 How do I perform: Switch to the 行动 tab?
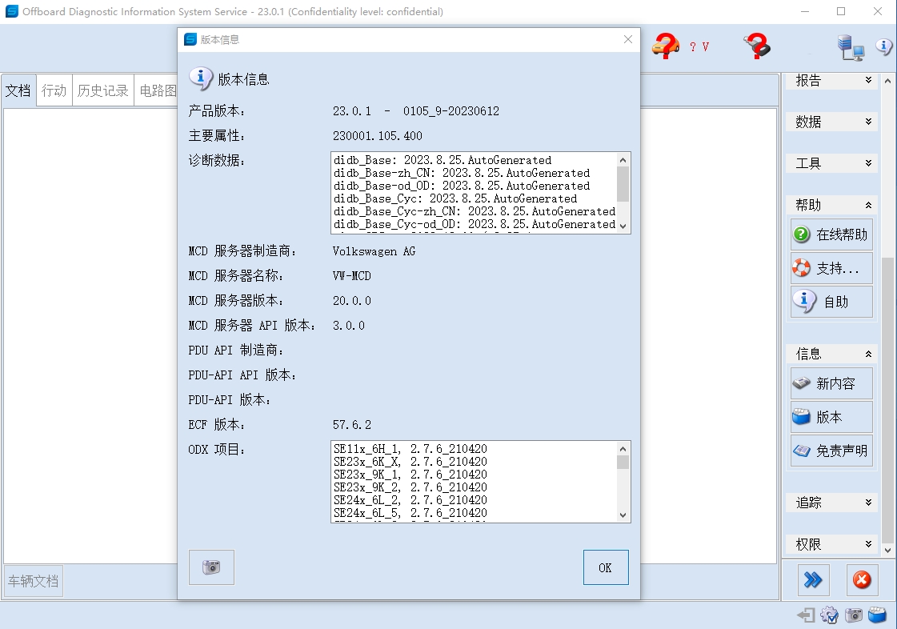tap(54, 90)
